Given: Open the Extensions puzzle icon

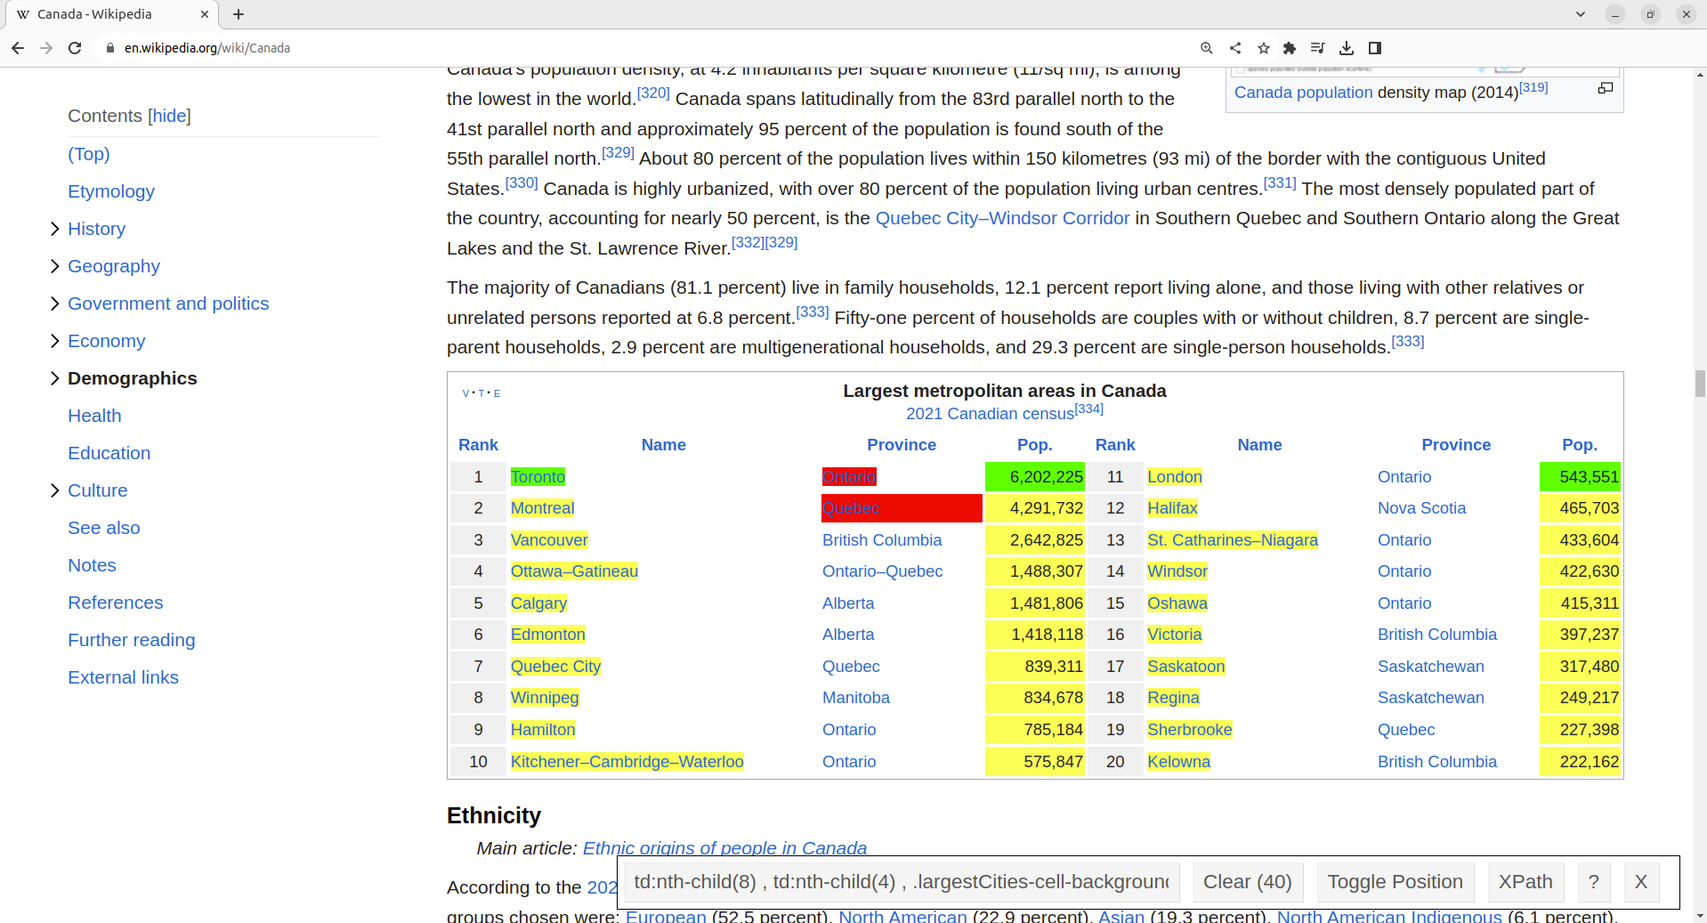Looking at the screenshot, I should pyautogui.click(x=1290, y=48).
